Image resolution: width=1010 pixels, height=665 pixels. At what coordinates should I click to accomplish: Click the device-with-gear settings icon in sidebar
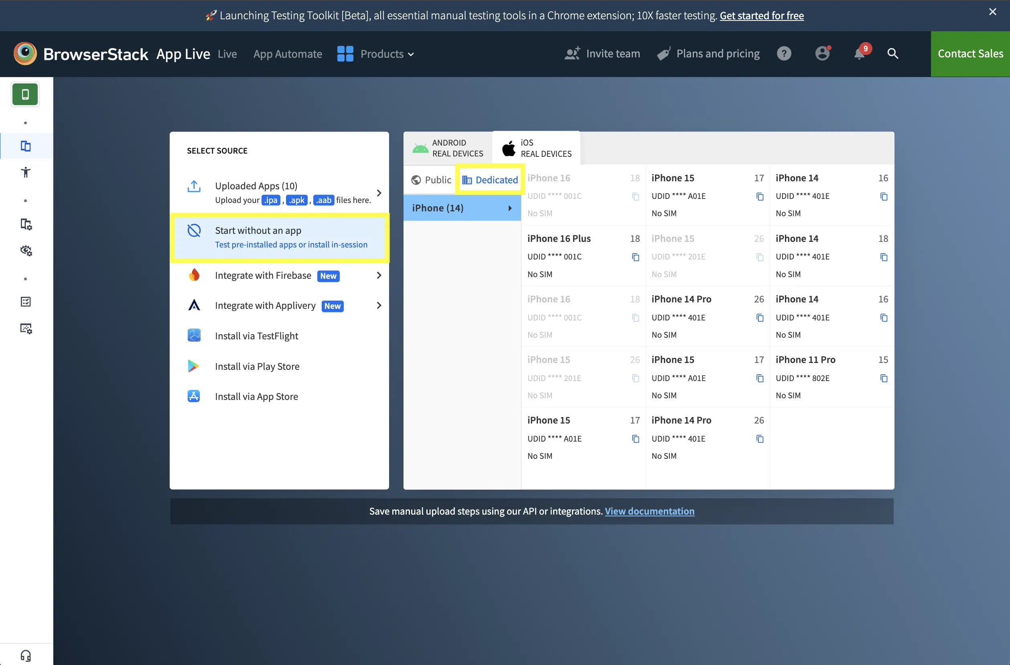click(26, 224)
